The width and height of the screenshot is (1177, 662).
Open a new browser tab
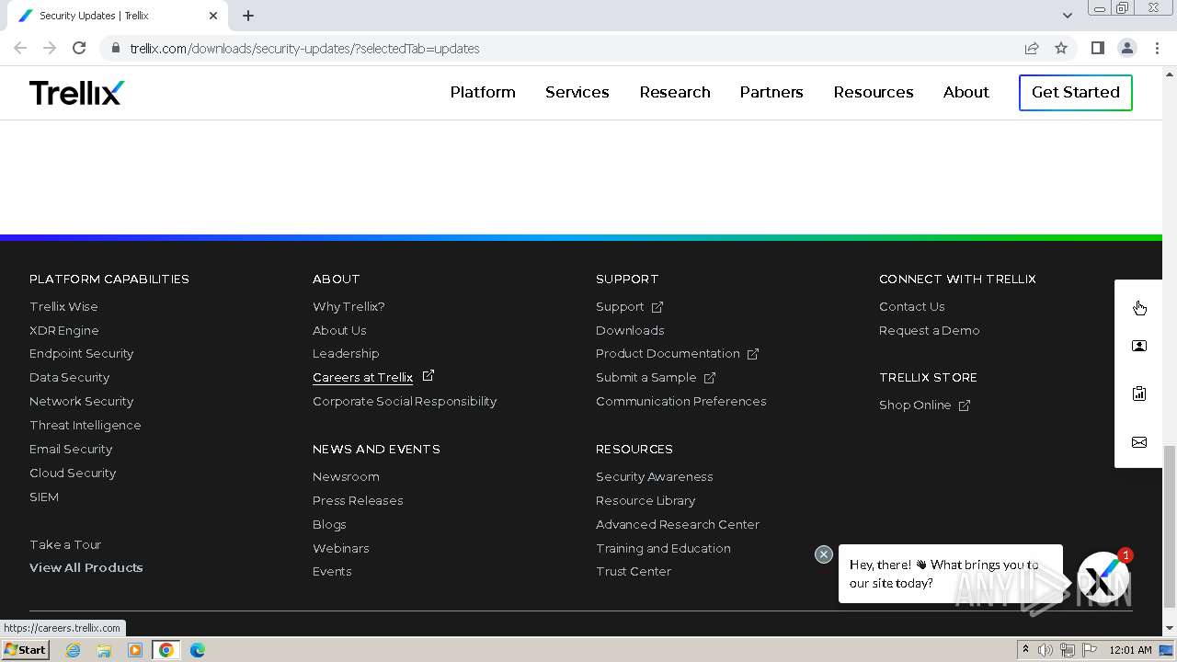click(248, 16)
